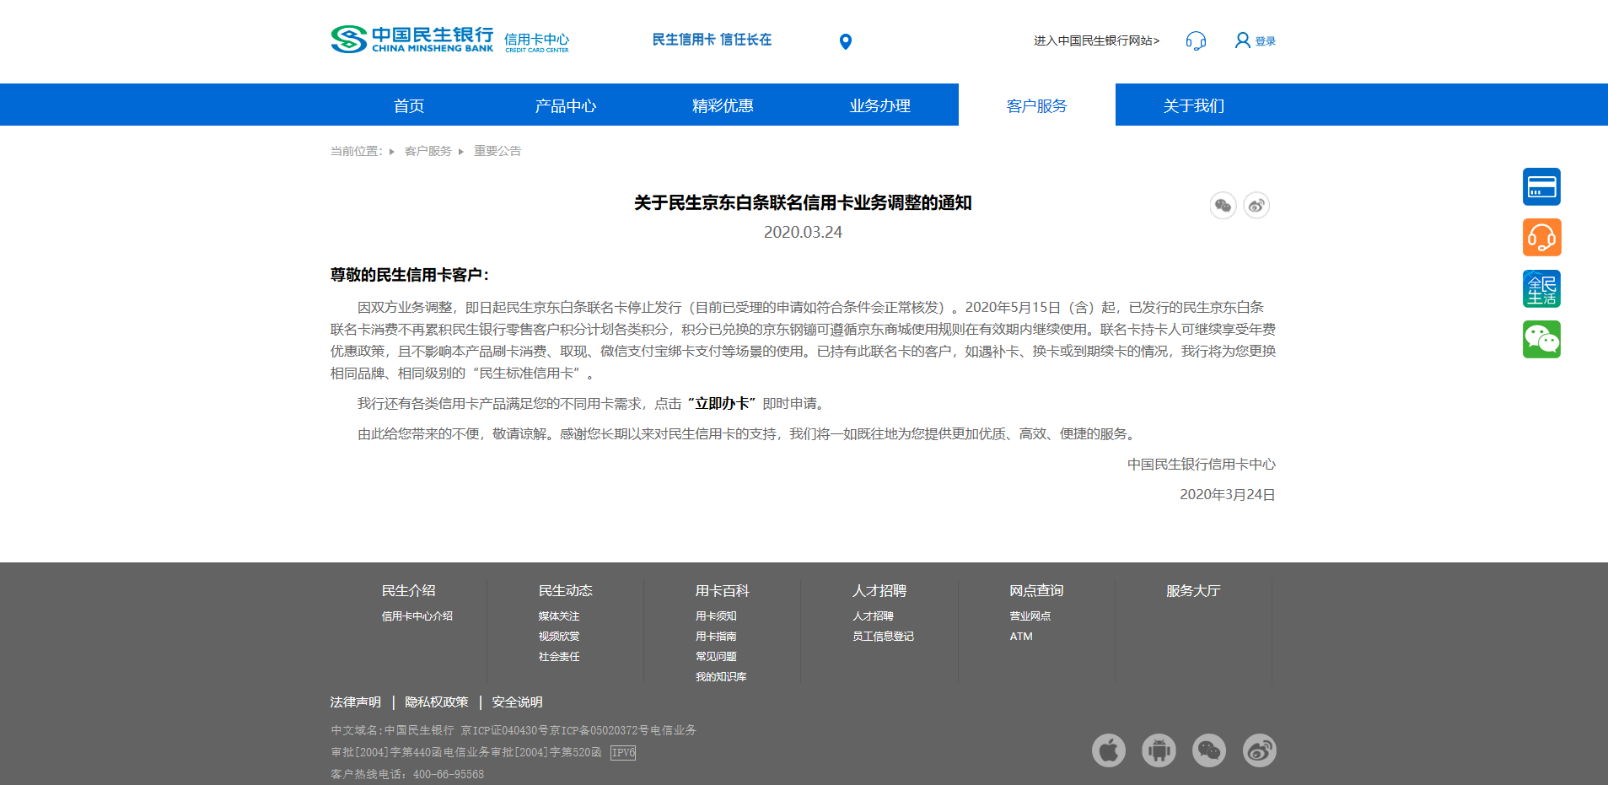Open 隐私权政策 at page bottom
The height and width of the screenshot is (785, 1608).
click(437, 702)
